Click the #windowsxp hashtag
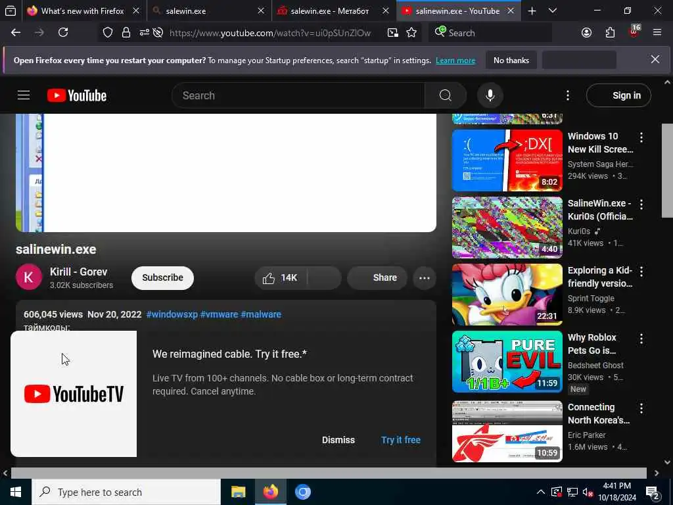This screenshot has width=673, height=505. [172, 314]
